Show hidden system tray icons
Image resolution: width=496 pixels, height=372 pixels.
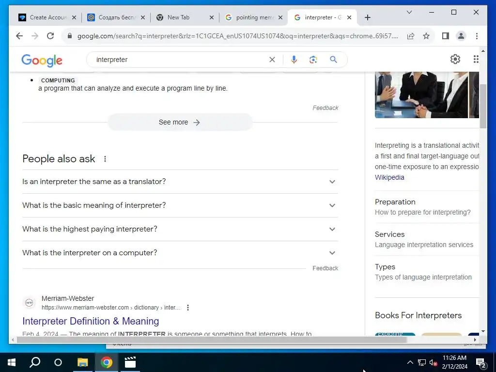click(x=410, y=362)
